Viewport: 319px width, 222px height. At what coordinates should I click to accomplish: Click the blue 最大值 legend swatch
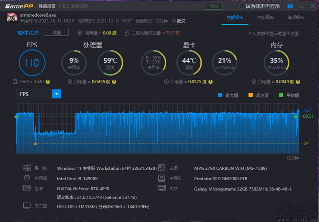220,95
